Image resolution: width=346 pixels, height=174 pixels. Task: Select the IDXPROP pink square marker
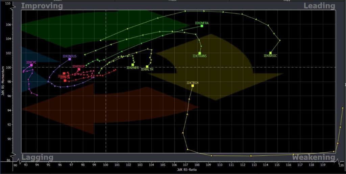tap(79, 69)
